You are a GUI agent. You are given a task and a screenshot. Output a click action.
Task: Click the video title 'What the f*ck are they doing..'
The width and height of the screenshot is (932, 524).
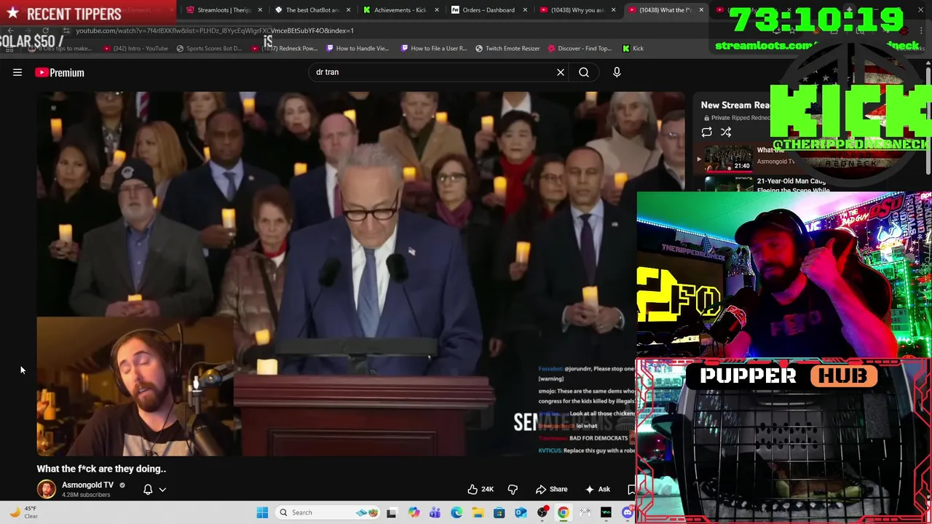click(x=101, y=469)
